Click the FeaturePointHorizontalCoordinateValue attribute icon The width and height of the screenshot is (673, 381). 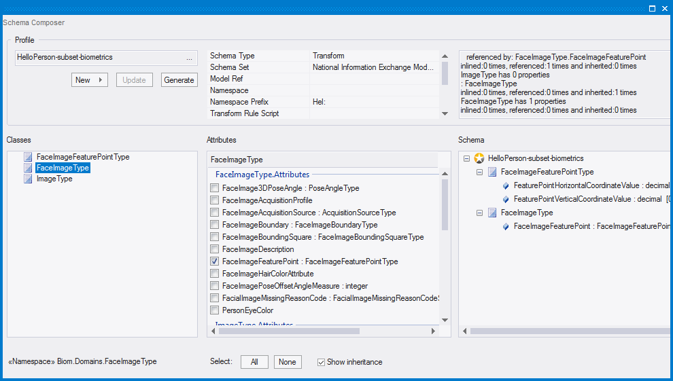pyautogui.click(x=505, y=185)
